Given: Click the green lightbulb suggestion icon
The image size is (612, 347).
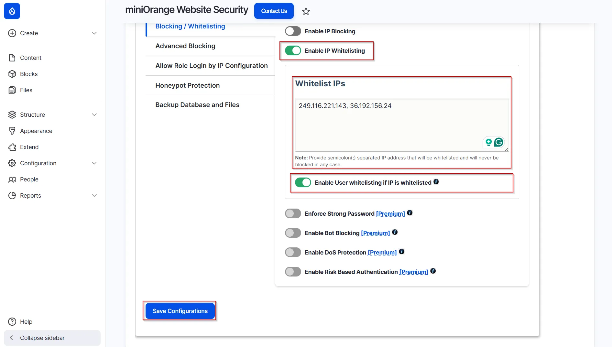Looking at the screenshot, I should click(x=488, y=142).
